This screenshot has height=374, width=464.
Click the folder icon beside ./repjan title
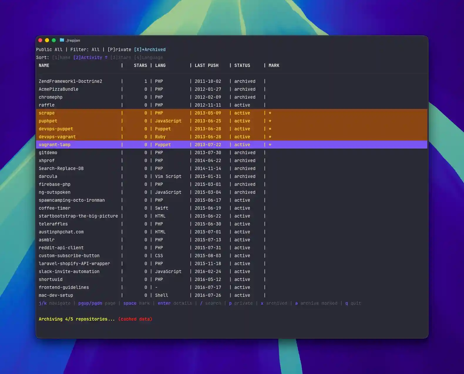pyautogui.click(x=62, y=40)
